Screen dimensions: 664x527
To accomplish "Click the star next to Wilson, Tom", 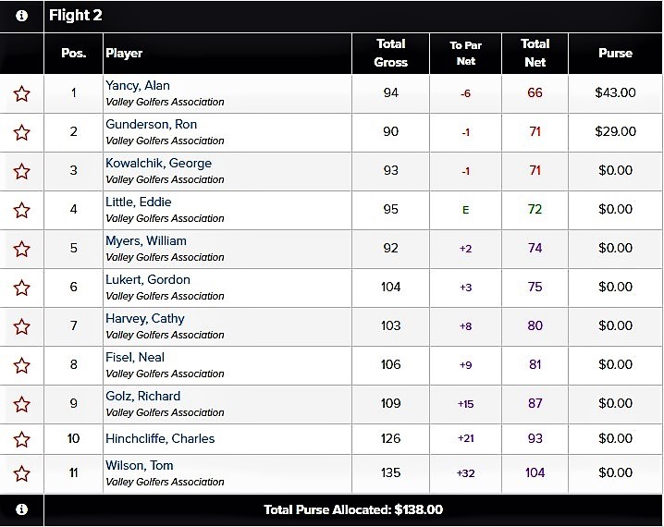I will click(x=21, y=473).
